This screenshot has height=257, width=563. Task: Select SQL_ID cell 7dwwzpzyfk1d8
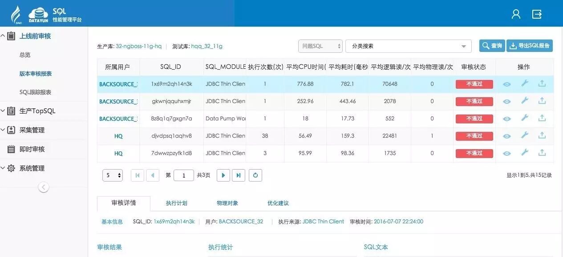[171, 153]
